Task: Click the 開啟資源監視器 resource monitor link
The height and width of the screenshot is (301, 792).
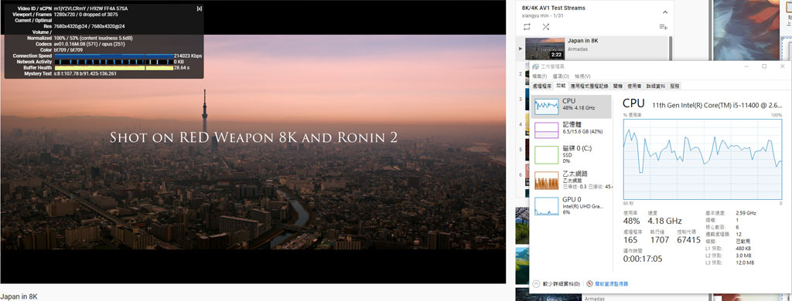Action: 611,284
